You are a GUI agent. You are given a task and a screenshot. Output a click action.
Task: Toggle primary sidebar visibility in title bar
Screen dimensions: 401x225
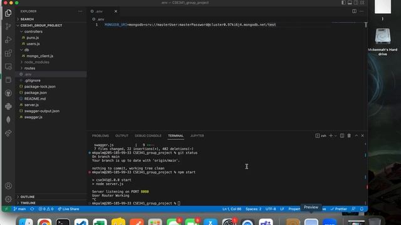(343, 2)
